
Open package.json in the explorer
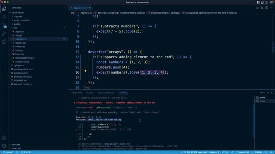coord(21,73)
